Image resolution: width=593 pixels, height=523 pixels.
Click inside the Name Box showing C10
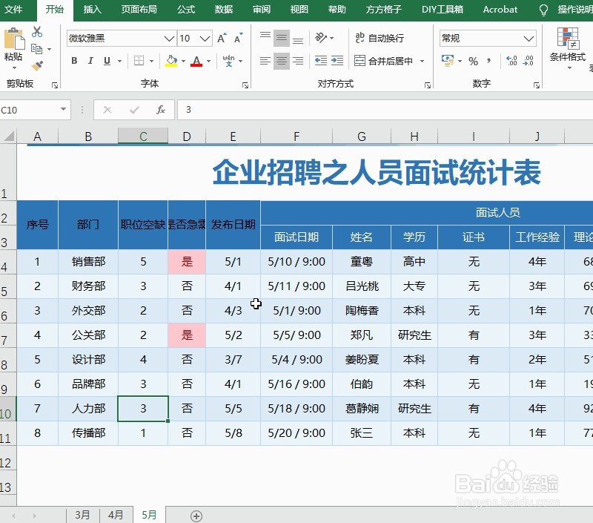tap(30, 110)
